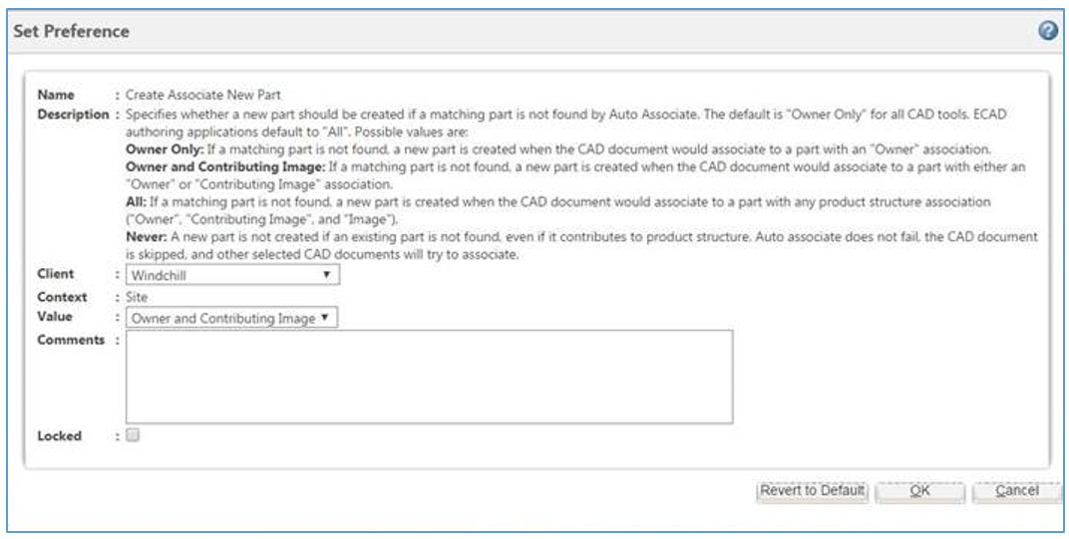
Task: Click the bold 'All:' description heading
Action: (x=136, y=201)
